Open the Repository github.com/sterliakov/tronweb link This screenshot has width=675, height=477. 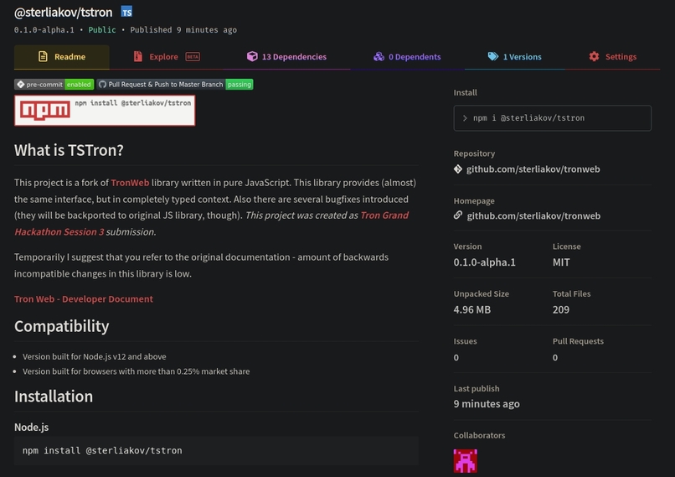point(533,169)
